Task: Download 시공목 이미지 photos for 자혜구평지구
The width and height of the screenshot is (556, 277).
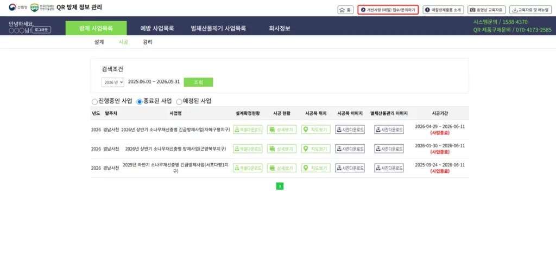Action: click(350, 130)
